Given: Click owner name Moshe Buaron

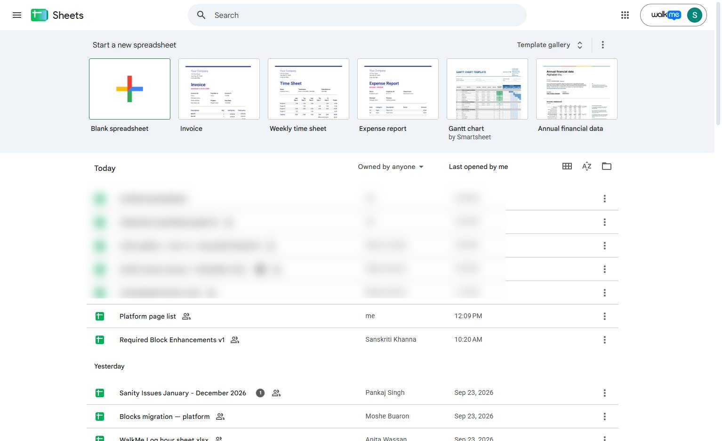Looking at the screenshot, I should pos(387,416).
